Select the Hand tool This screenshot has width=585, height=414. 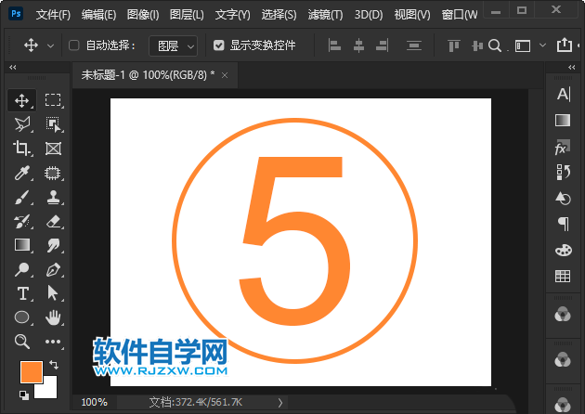pos(53,317)
